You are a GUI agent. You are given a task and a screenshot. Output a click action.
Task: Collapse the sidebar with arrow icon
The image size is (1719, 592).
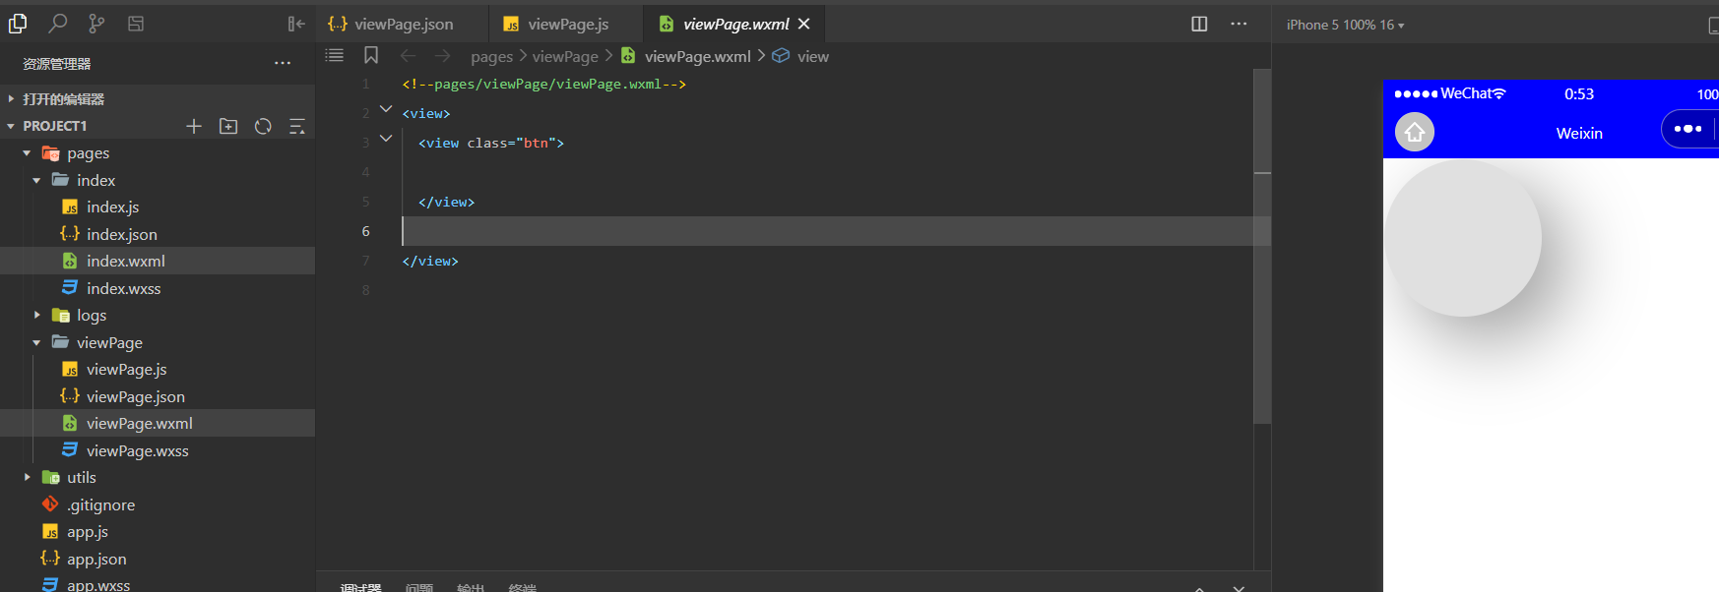[x=296, y=24]
